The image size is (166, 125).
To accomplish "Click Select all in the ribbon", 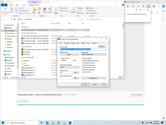I will (x=90, y=8).
